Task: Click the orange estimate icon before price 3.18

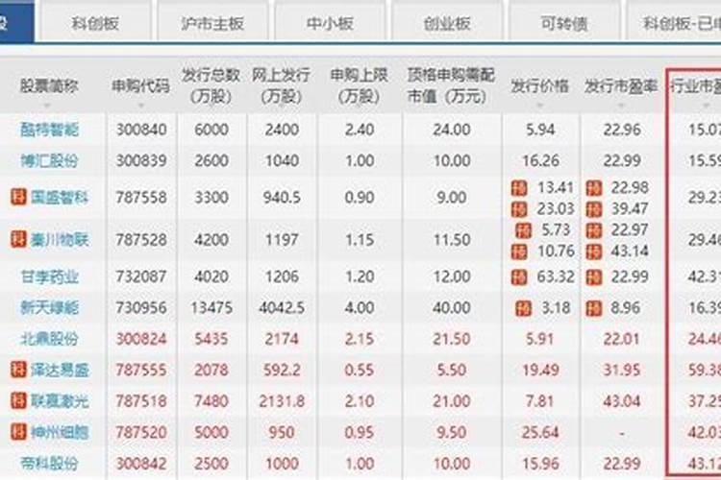Action: 523,308
